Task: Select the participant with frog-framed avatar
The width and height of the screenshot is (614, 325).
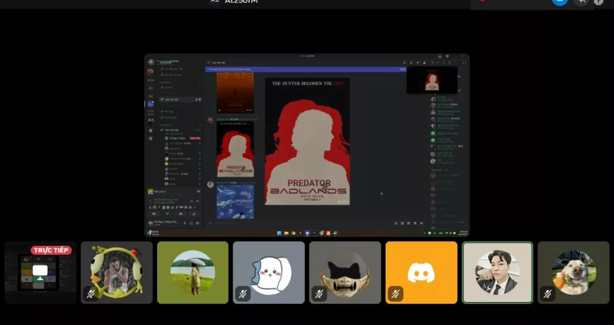Action: click(116, 272)
